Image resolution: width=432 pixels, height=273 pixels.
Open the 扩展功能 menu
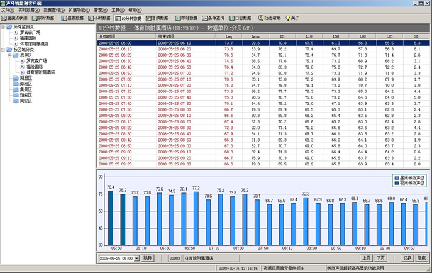click(x=79, y=11)
